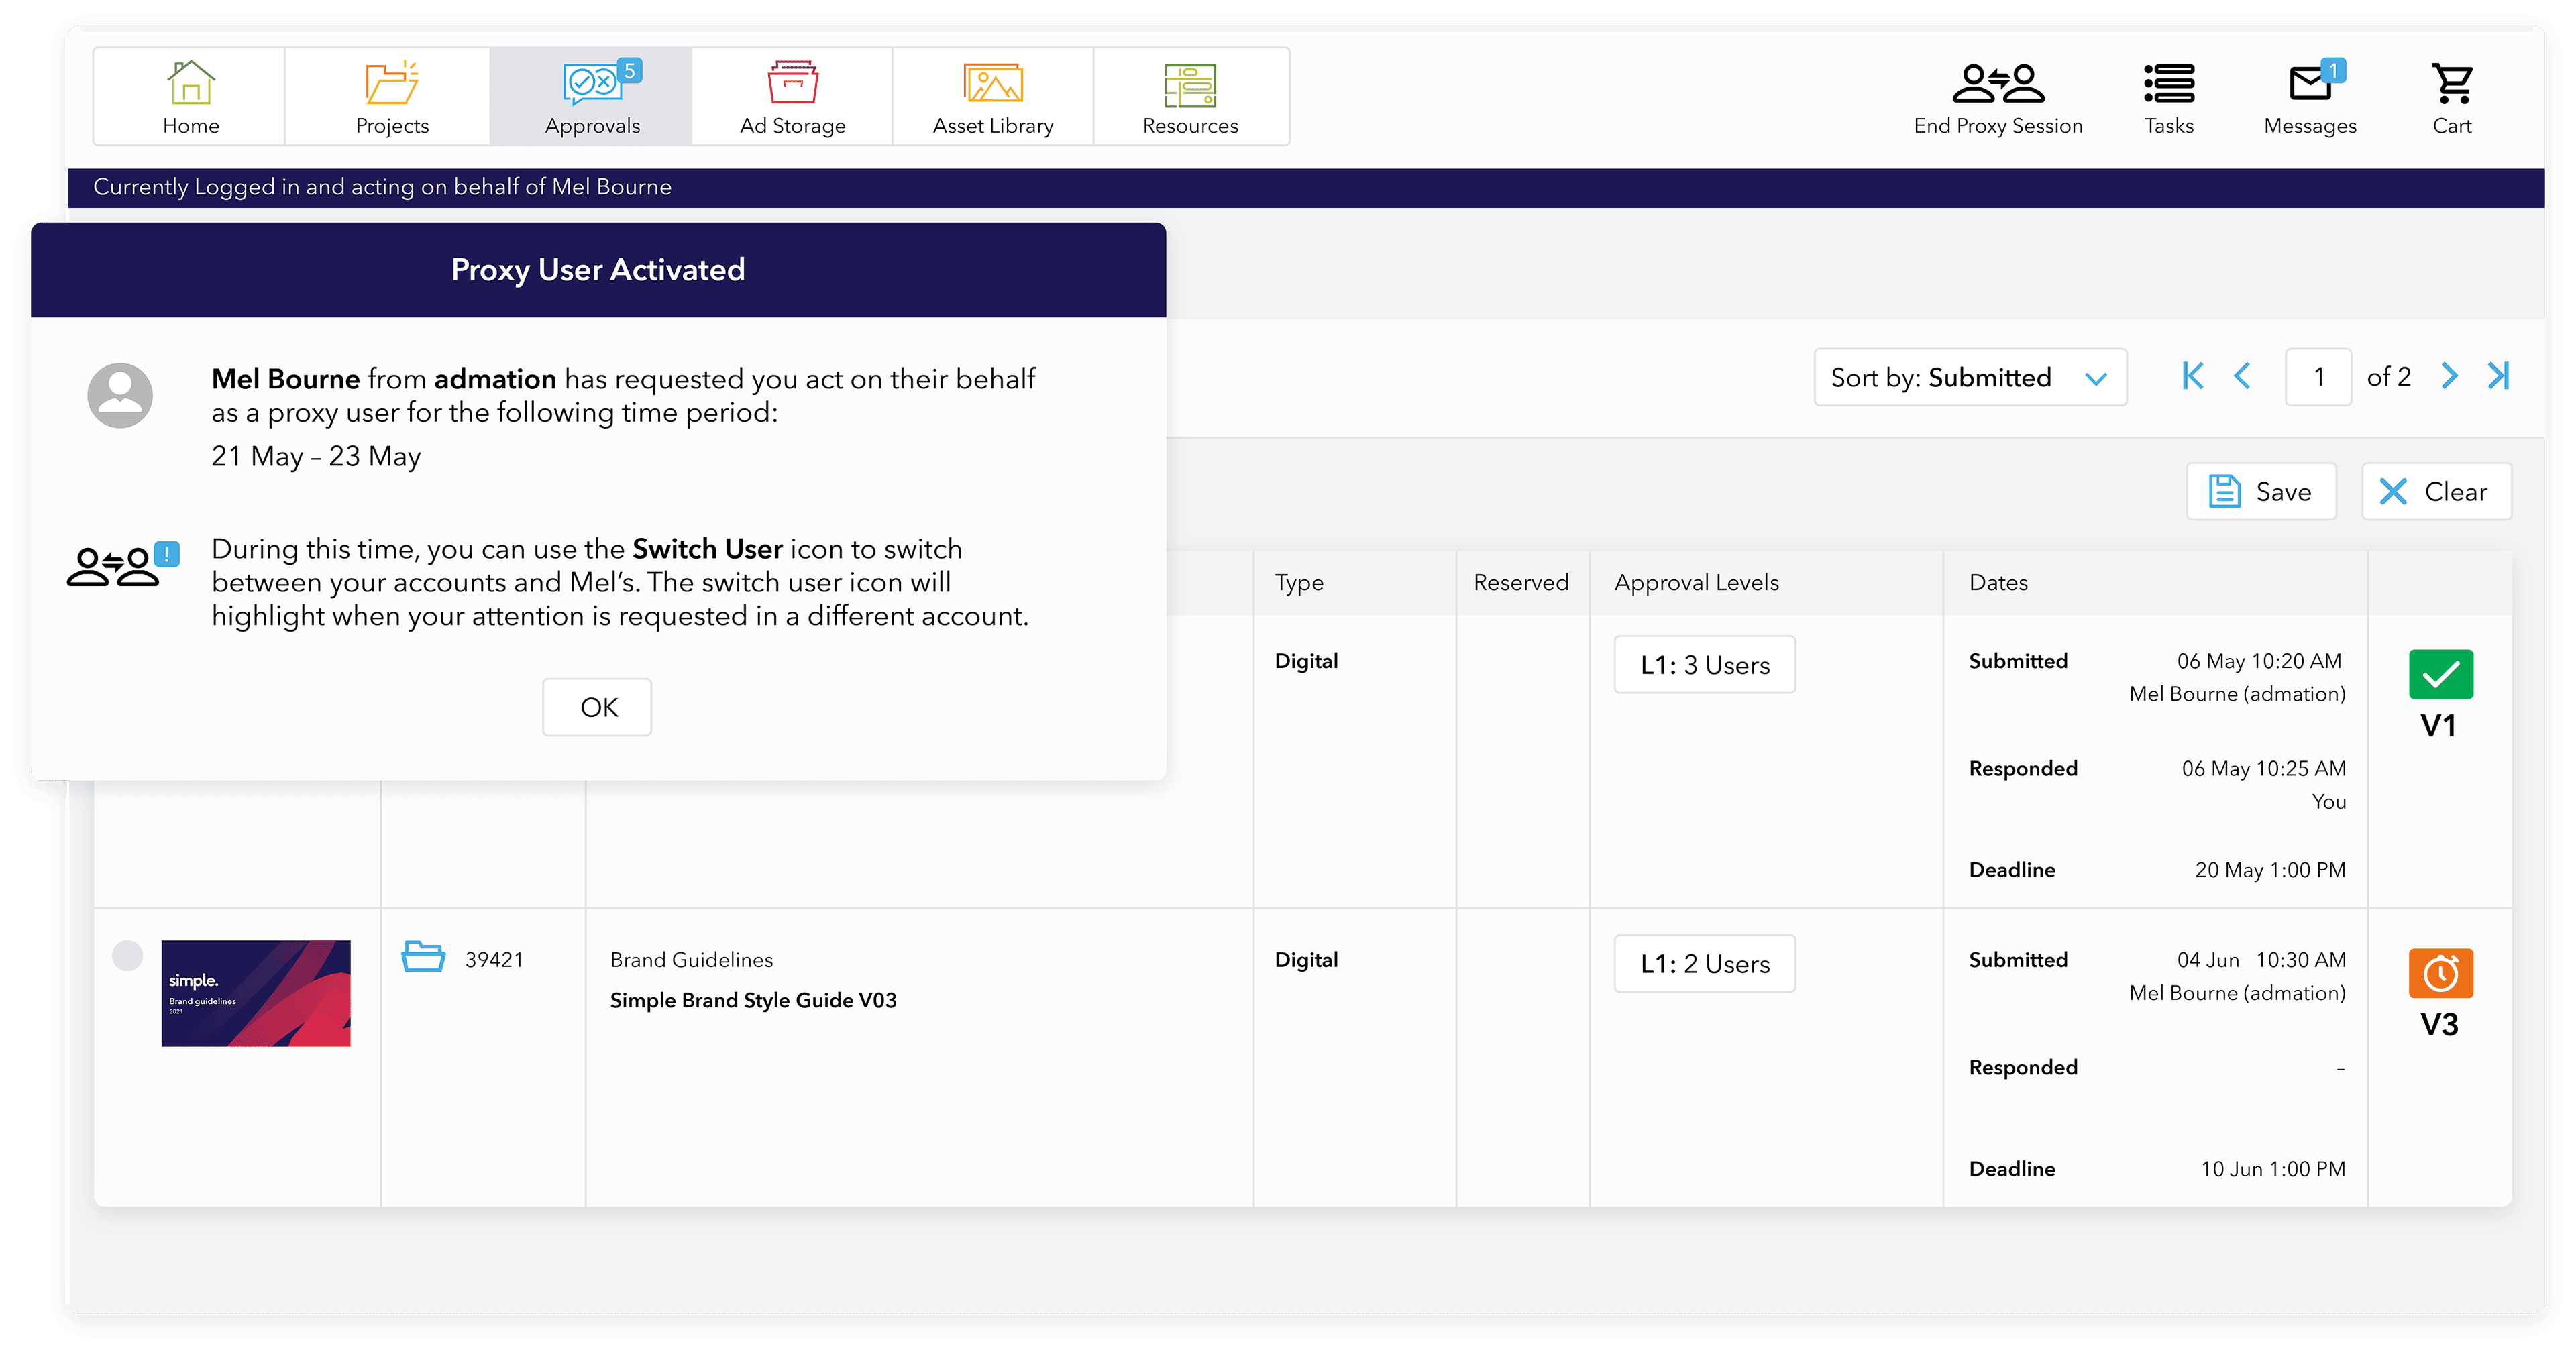Click the Save filter button
2576x1352 pixels.
coord(2260,491)
